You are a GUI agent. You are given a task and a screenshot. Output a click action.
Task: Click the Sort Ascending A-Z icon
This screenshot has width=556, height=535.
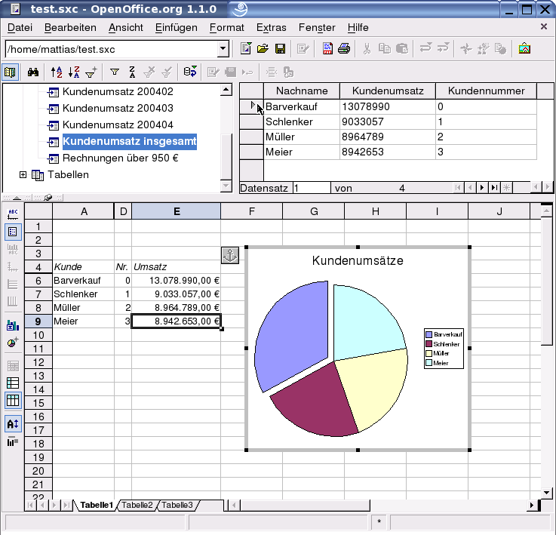coord(57,72)
